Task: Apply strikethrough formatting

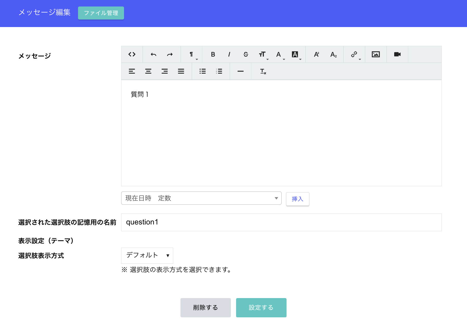Action: tap(246, 54)
